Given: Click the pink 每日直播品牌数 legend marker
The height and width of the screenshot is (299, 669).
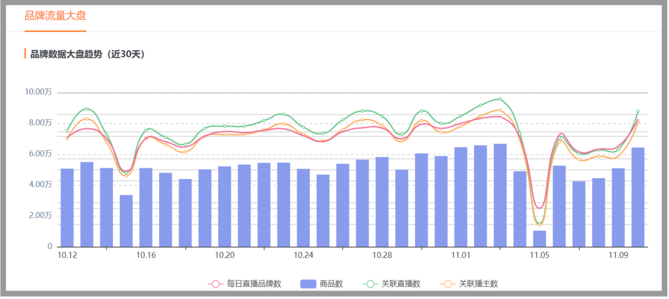Looking at the screenshot, I should (216, 284).
